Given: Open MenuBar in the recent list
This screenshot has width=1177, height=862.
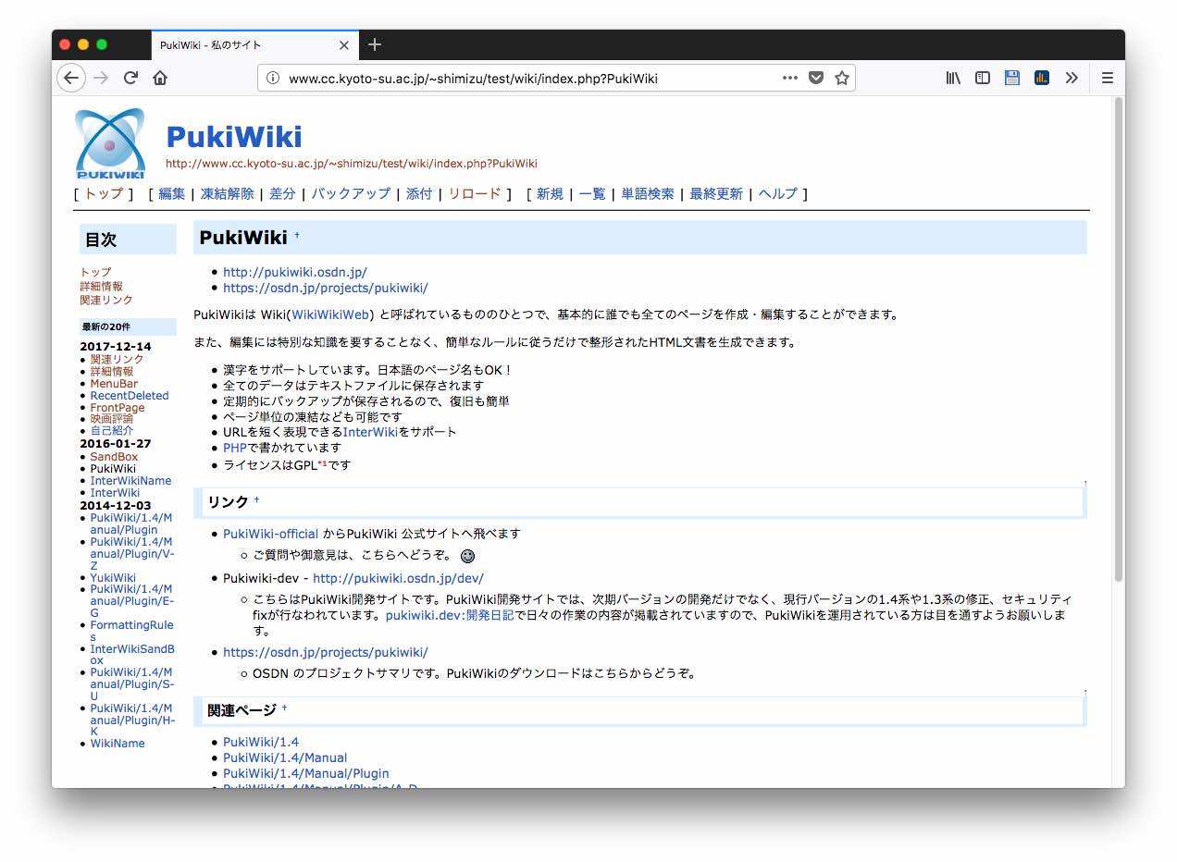Looking at the screenshot, I should (114, 383).
